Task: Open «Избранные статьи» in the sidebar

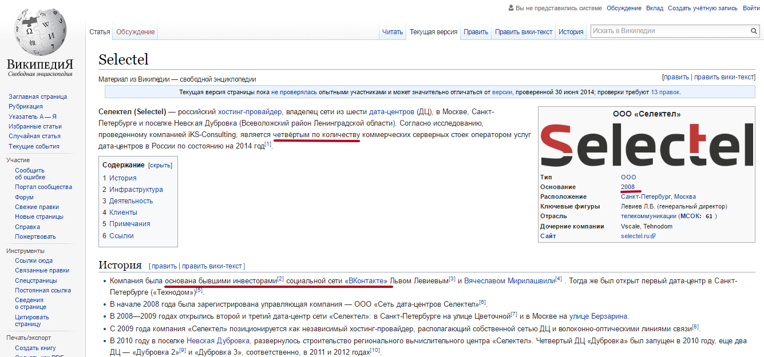Action: click(x=35, y=126)
